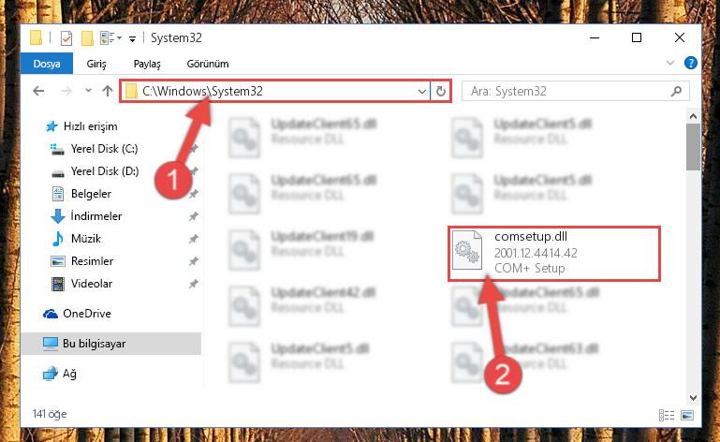This screenshot has height=442, width=720.
Task: Refresh the System32 folder view
Action: click(x=440, y=92)
